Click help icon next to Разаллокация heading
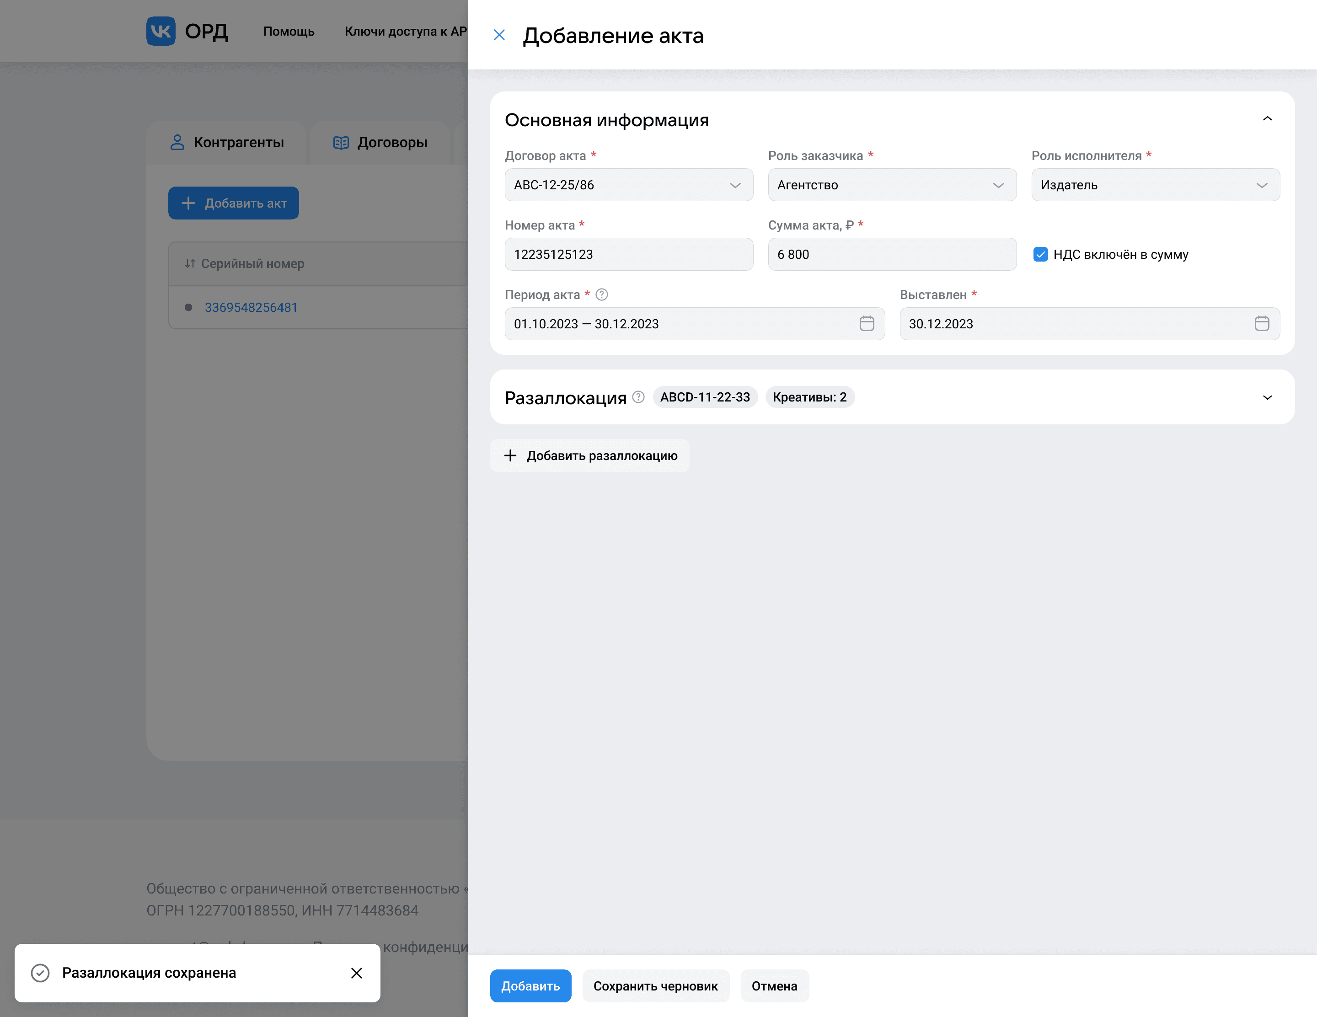This screenshot has width=1317, height=1017. coord(638,397)
